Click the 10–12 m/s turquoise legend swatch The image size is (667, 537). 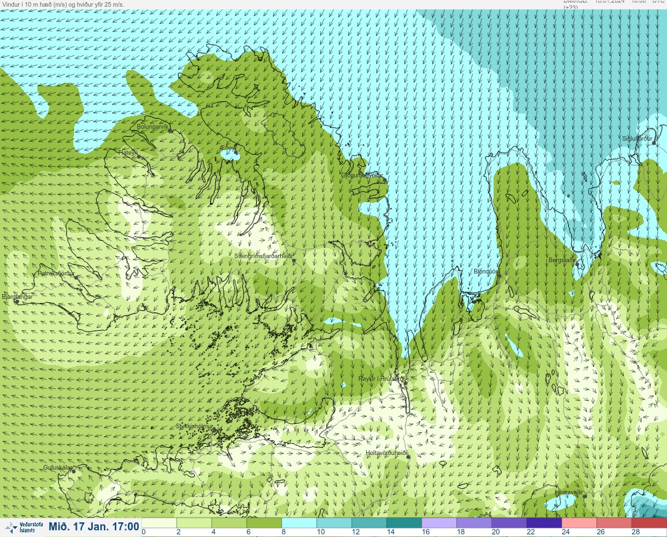[334, 523]
